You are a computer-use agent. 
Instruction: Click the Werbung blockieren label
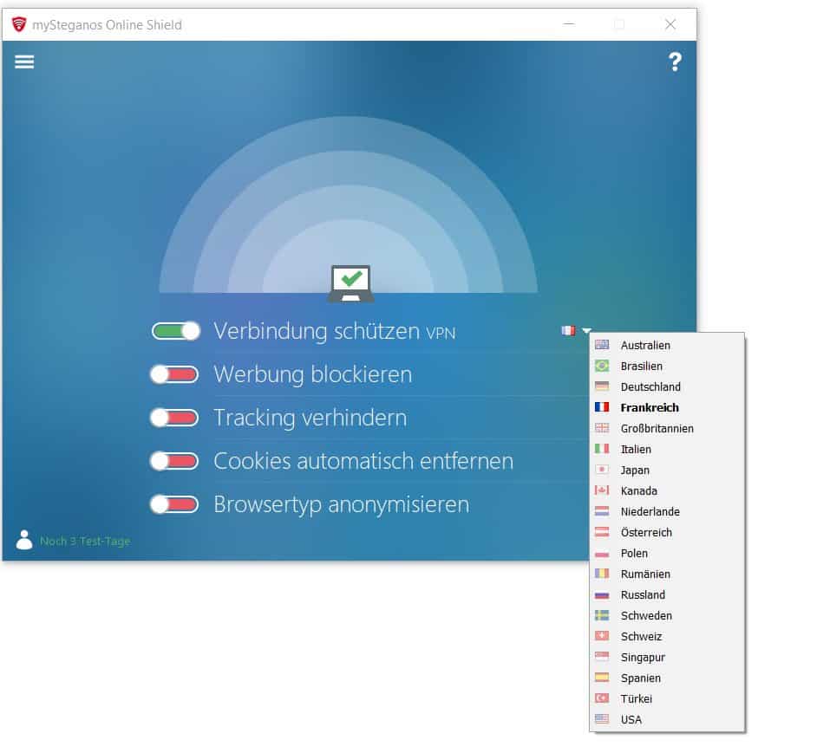(312, 374)
